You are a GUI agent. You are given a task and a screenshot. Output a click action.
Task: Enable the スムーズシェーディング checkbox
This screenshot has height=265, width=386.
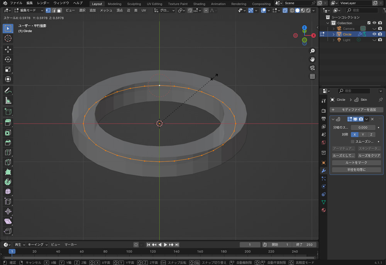352,142
